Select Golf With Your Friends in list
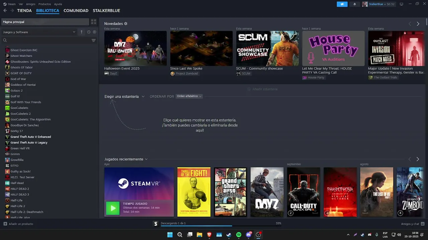Viewport: 428px width, 240px height. coord(26,102)
